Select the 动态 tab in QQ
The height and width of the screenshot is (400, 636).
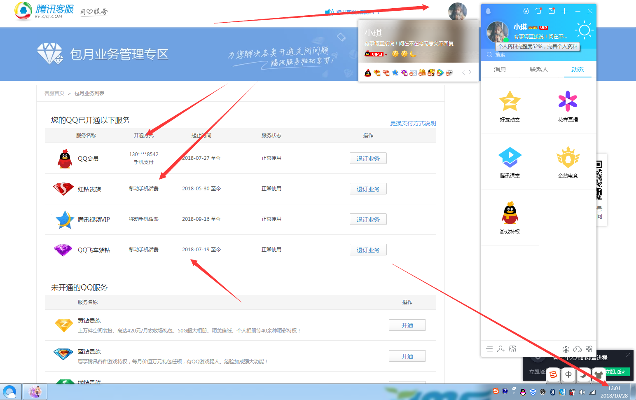click(x=578, y=70)
